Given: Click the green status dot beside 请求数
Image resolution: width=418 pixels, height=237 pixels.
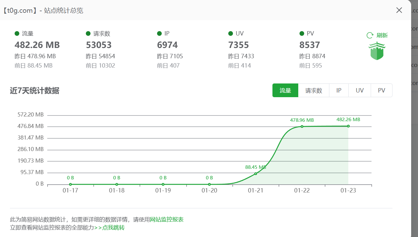Looking at the screenshot, I should (x=88, y=33).
